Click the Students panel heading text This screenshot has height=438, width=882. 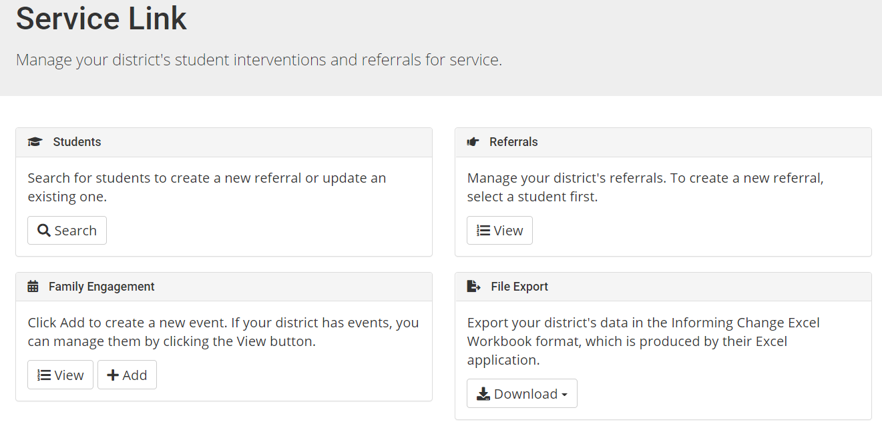pos(77,142)
